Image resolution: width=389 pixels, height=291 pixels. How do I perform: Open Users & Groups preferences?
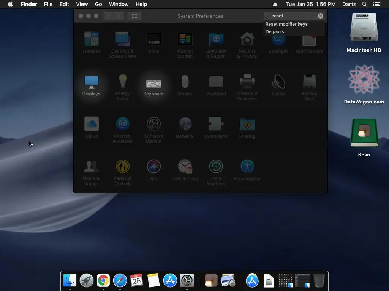click(91, 173)
